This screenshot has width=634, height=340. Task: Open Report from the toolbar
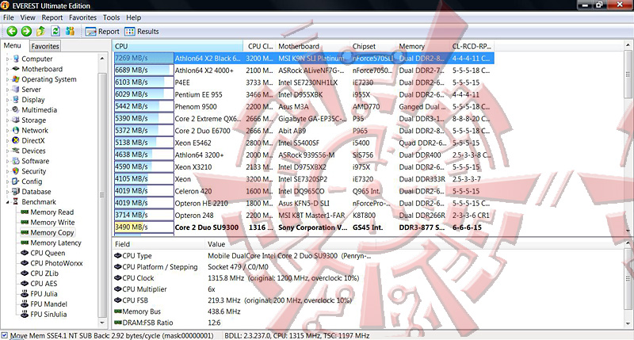102,32
